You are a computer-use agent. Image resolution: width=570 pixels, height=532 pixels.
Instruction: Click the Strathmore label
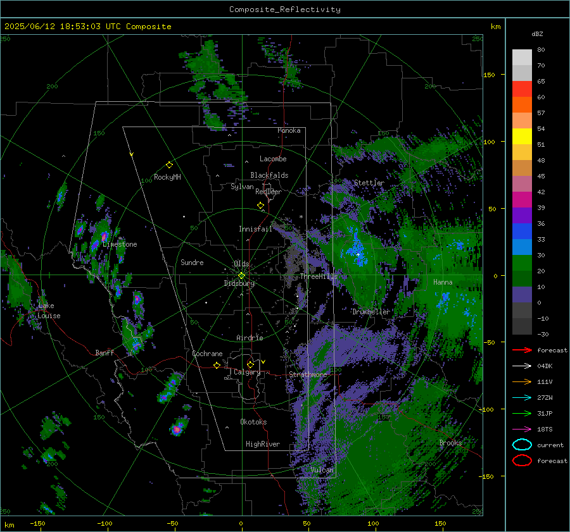(308, 374)
